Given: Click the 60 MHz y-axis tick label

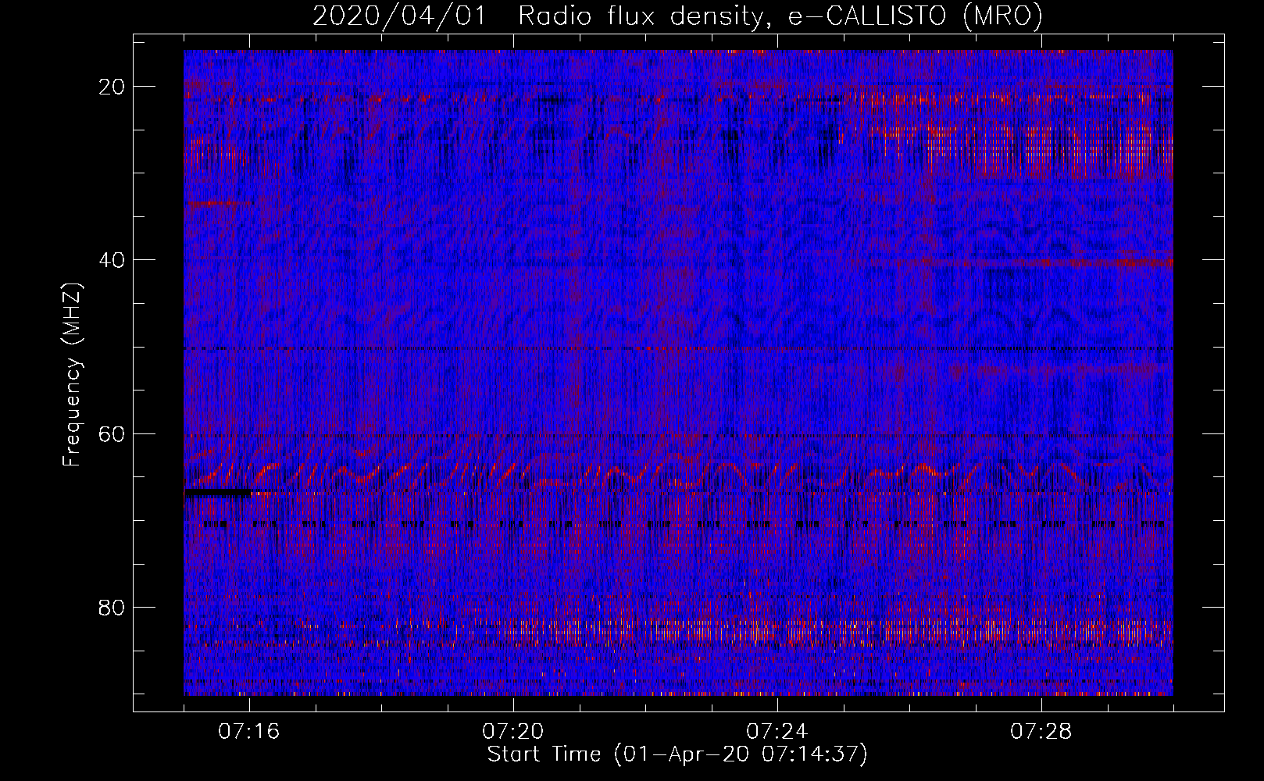Looking at the screenshot, I should [112, 433].
